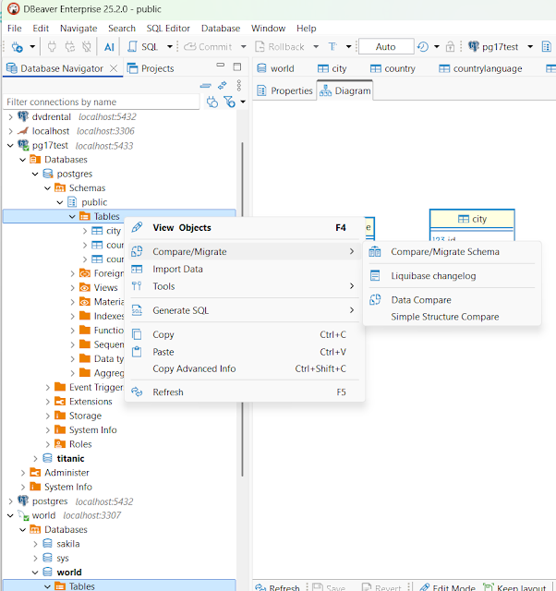
Task: Select Import Data from the context menu
Action: pos(244,269)
